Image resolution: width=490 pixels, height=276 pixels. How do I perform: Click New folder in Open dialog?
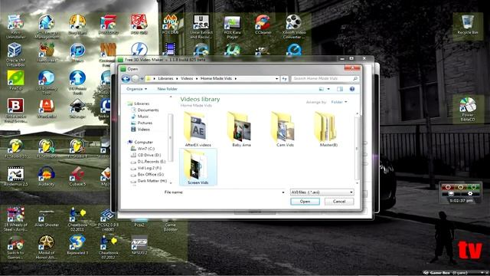coord(167,89)
